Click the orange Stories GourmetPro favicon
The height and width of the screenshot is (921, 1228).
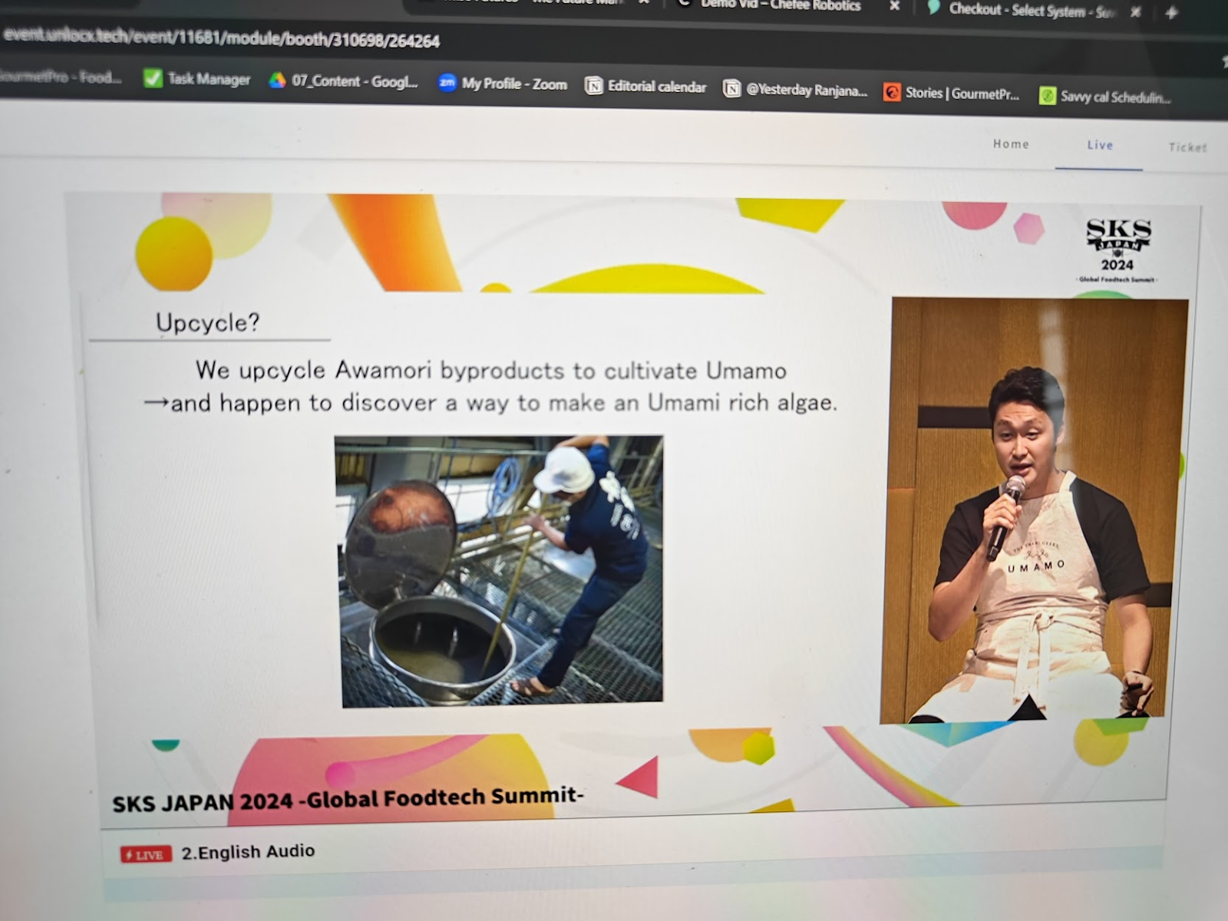891,93
